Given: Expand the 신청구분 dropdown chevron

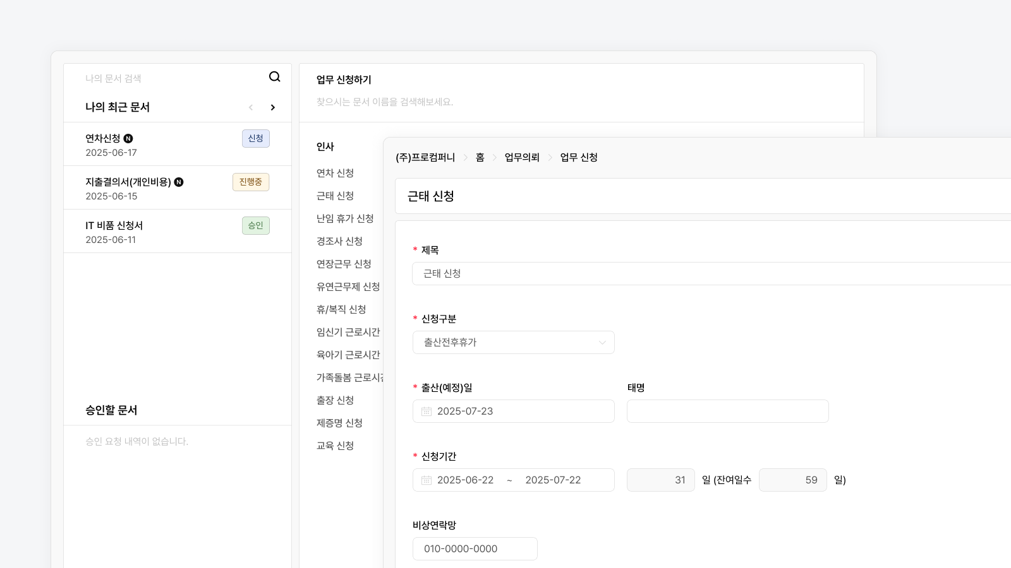Looking at the screenshot, I should pyautogui.click(x=602, y=343).
